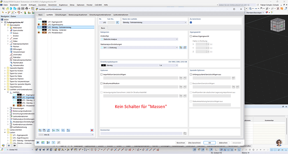Image resolution: width=288 pixels, height=154 pixels.
Task: Select Materialien in the Navigator tree
Action: [17, 27]
